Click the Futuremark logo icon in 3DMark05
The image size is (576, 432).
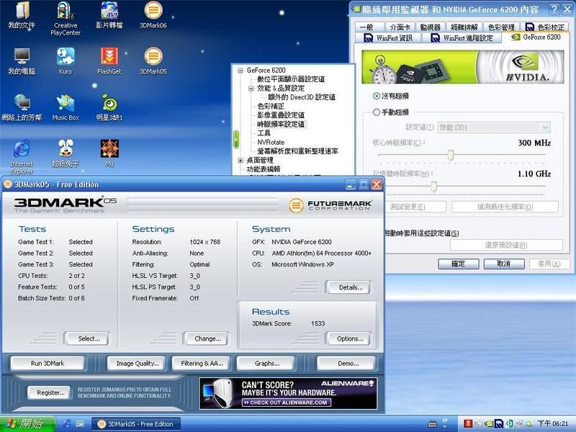(x=296, y=205)
